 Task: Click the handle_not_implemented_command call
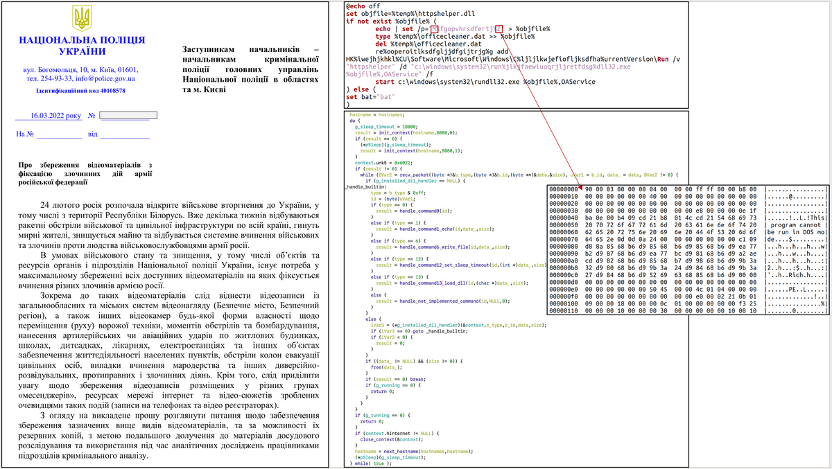pyautogui.click(x=455, y=301)
